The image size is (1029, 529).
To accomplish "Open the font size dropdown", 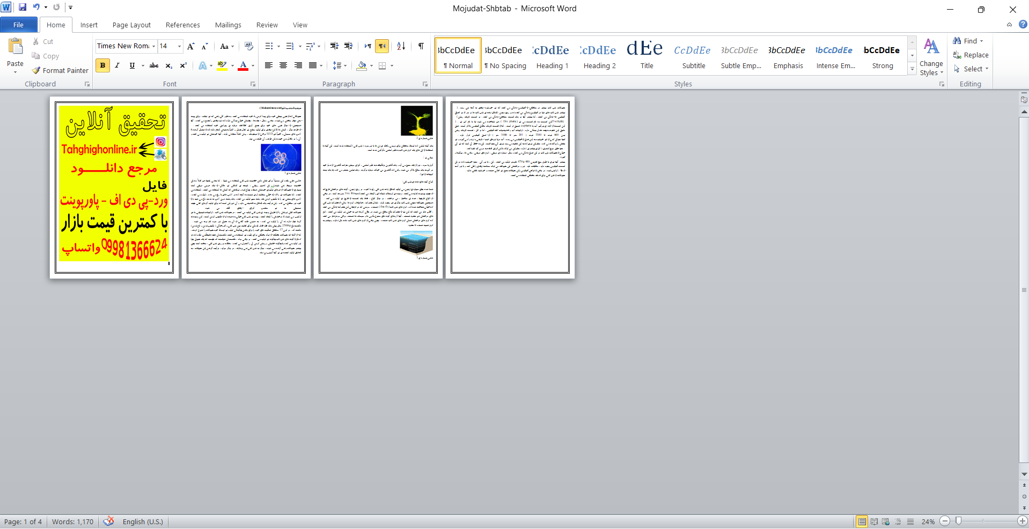I will [179, 46].
